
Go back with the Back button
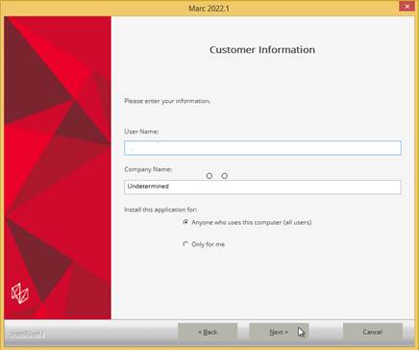click(x=208, y=332)
